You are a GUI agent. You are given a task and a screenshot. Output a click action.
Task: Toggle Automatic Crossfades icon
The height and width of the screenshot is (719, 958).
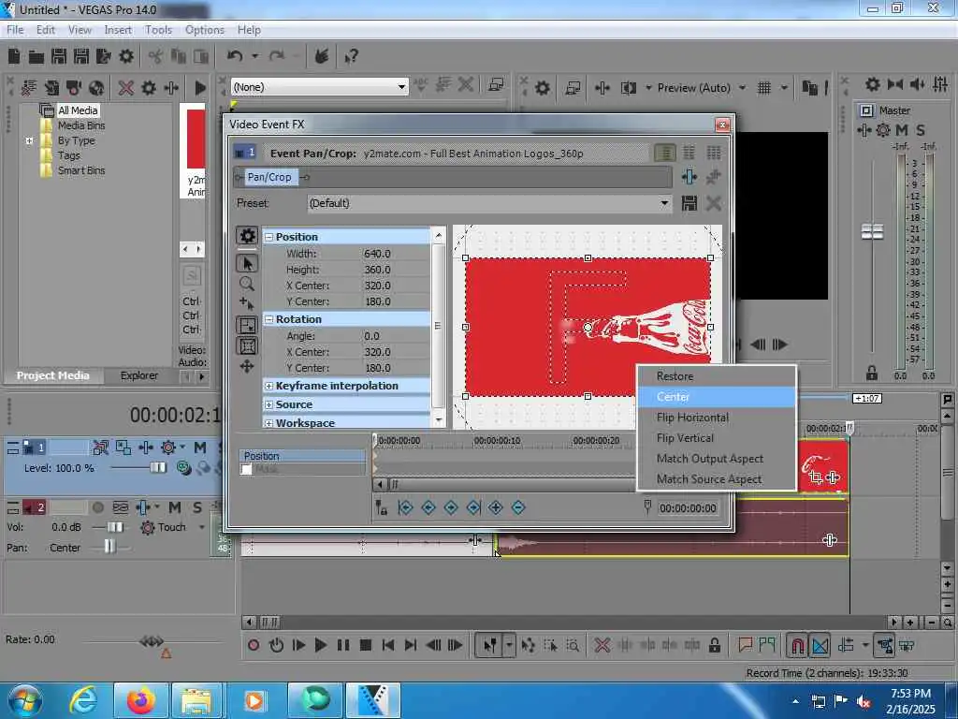(820, 645)
